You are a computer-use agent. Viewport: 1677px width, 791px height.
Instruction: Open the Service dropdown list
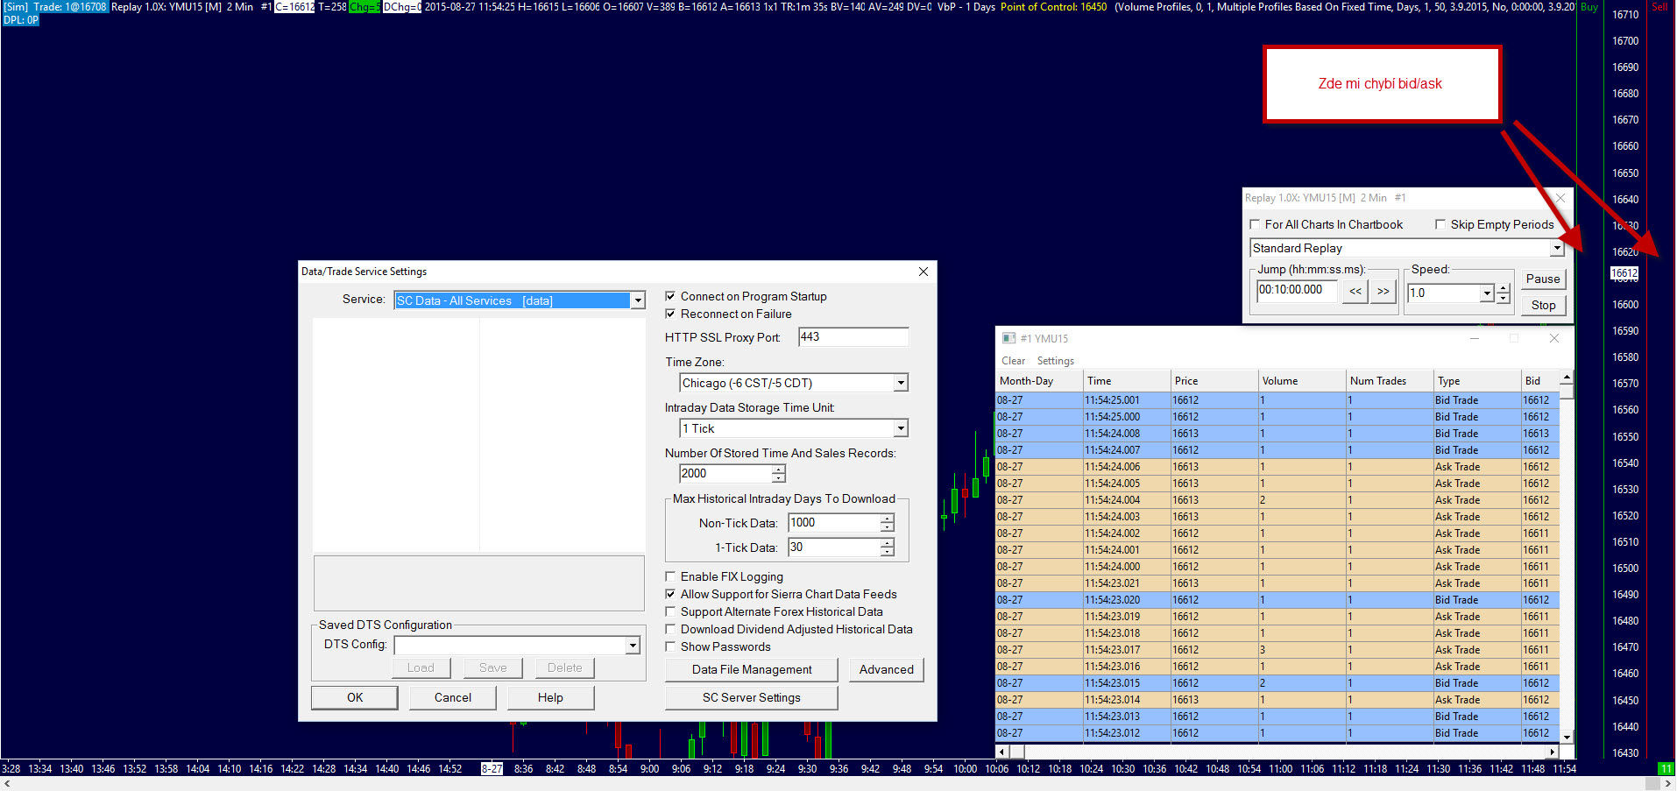click(638, 300)
